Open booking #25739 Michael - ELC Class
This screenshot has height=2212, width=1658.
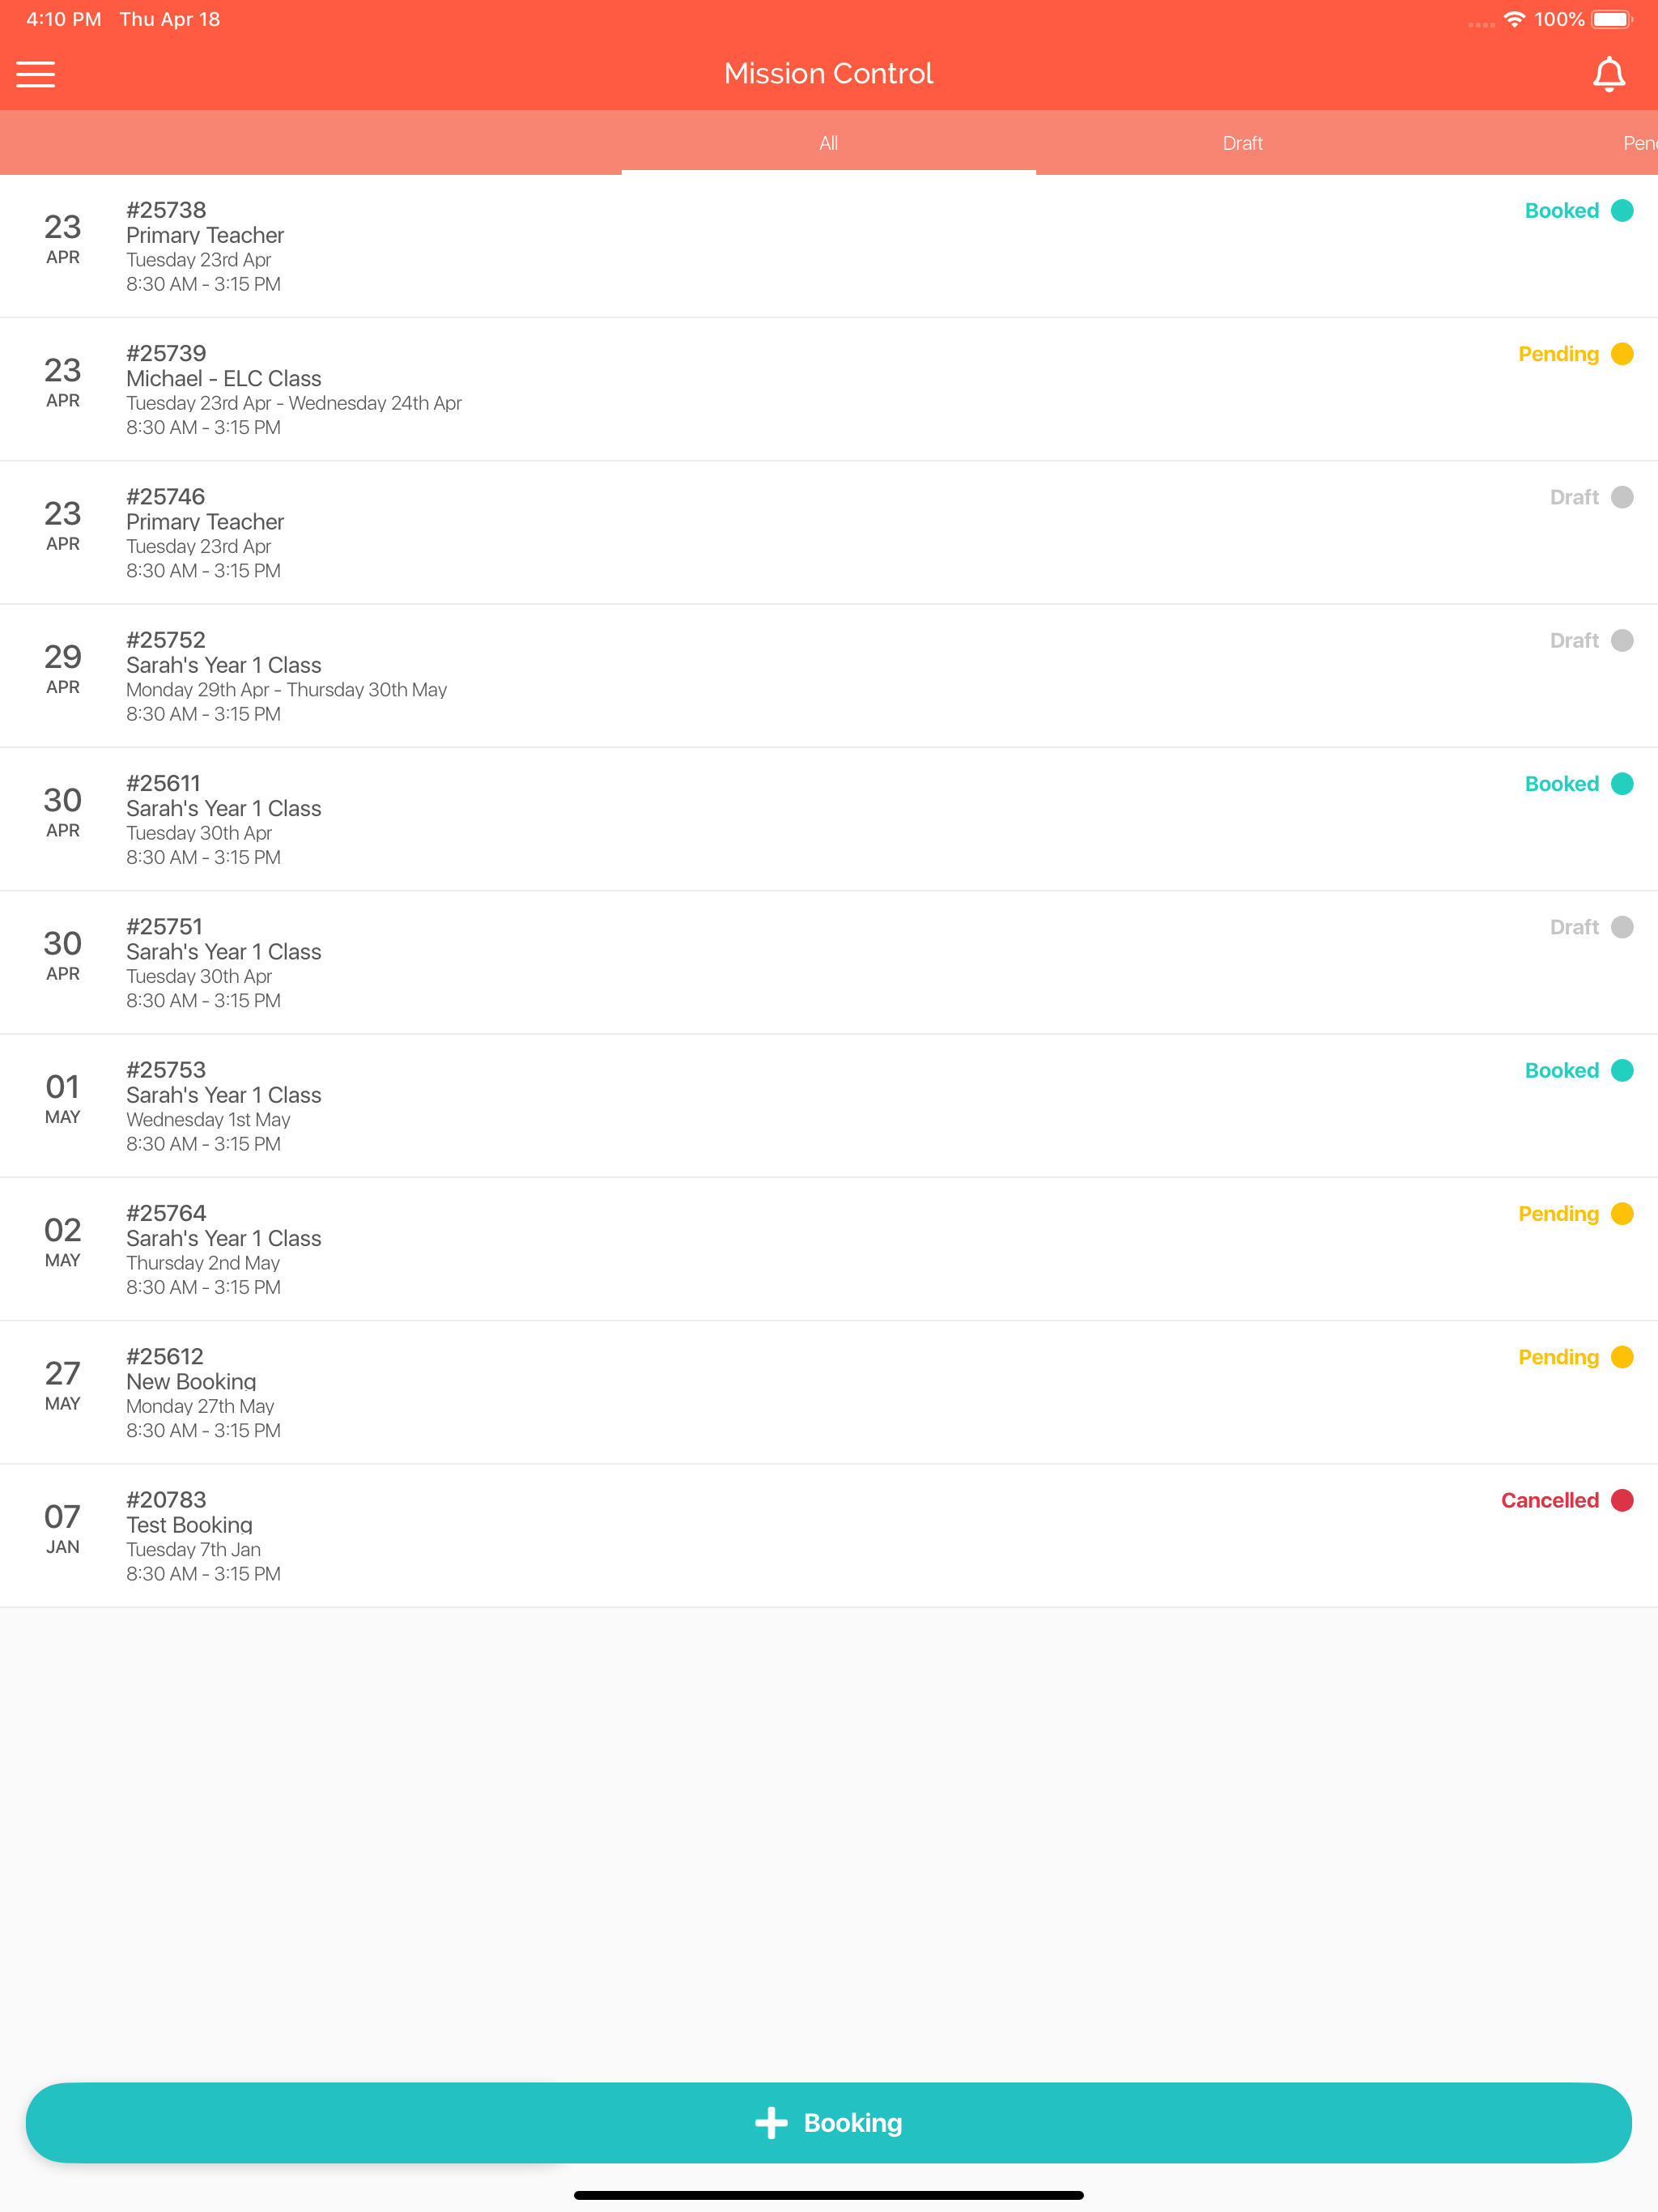(828, 389)
